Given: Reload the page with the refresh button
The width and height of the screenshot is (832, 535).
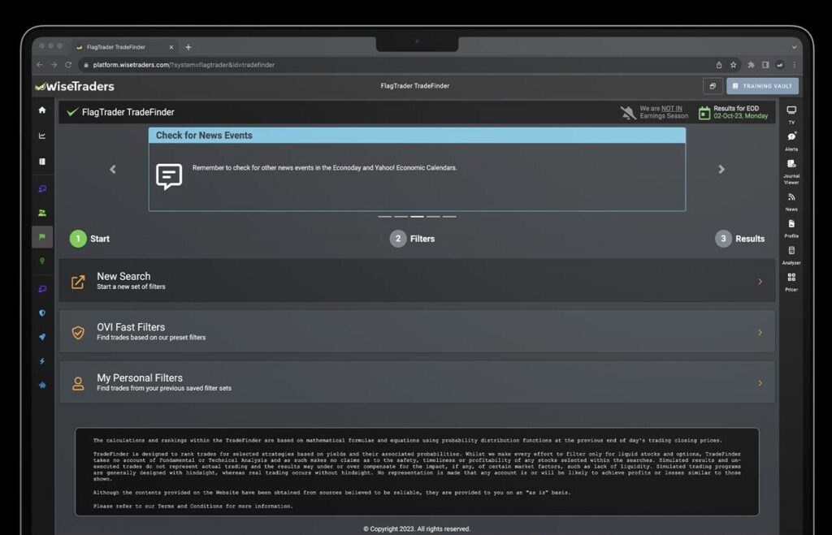Looking at the screenshot, I should coord(68,65).
